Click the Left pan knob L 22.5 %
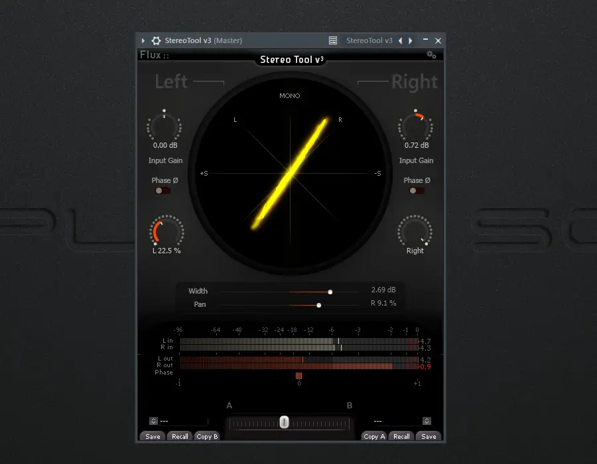This screenshot has height=464, width=597. click(x=166, y=231)
